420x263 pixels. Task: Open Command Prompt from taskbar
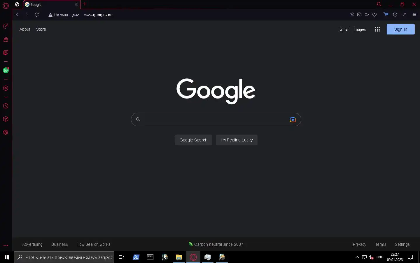150,257
